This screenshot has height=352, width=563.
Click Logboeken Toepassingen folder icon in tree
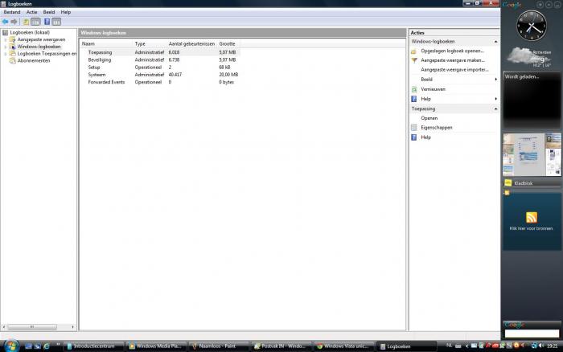point(13,54)
